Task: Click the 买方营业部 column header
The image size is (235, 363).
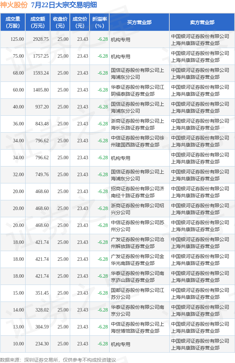Action: pos(139,22)
